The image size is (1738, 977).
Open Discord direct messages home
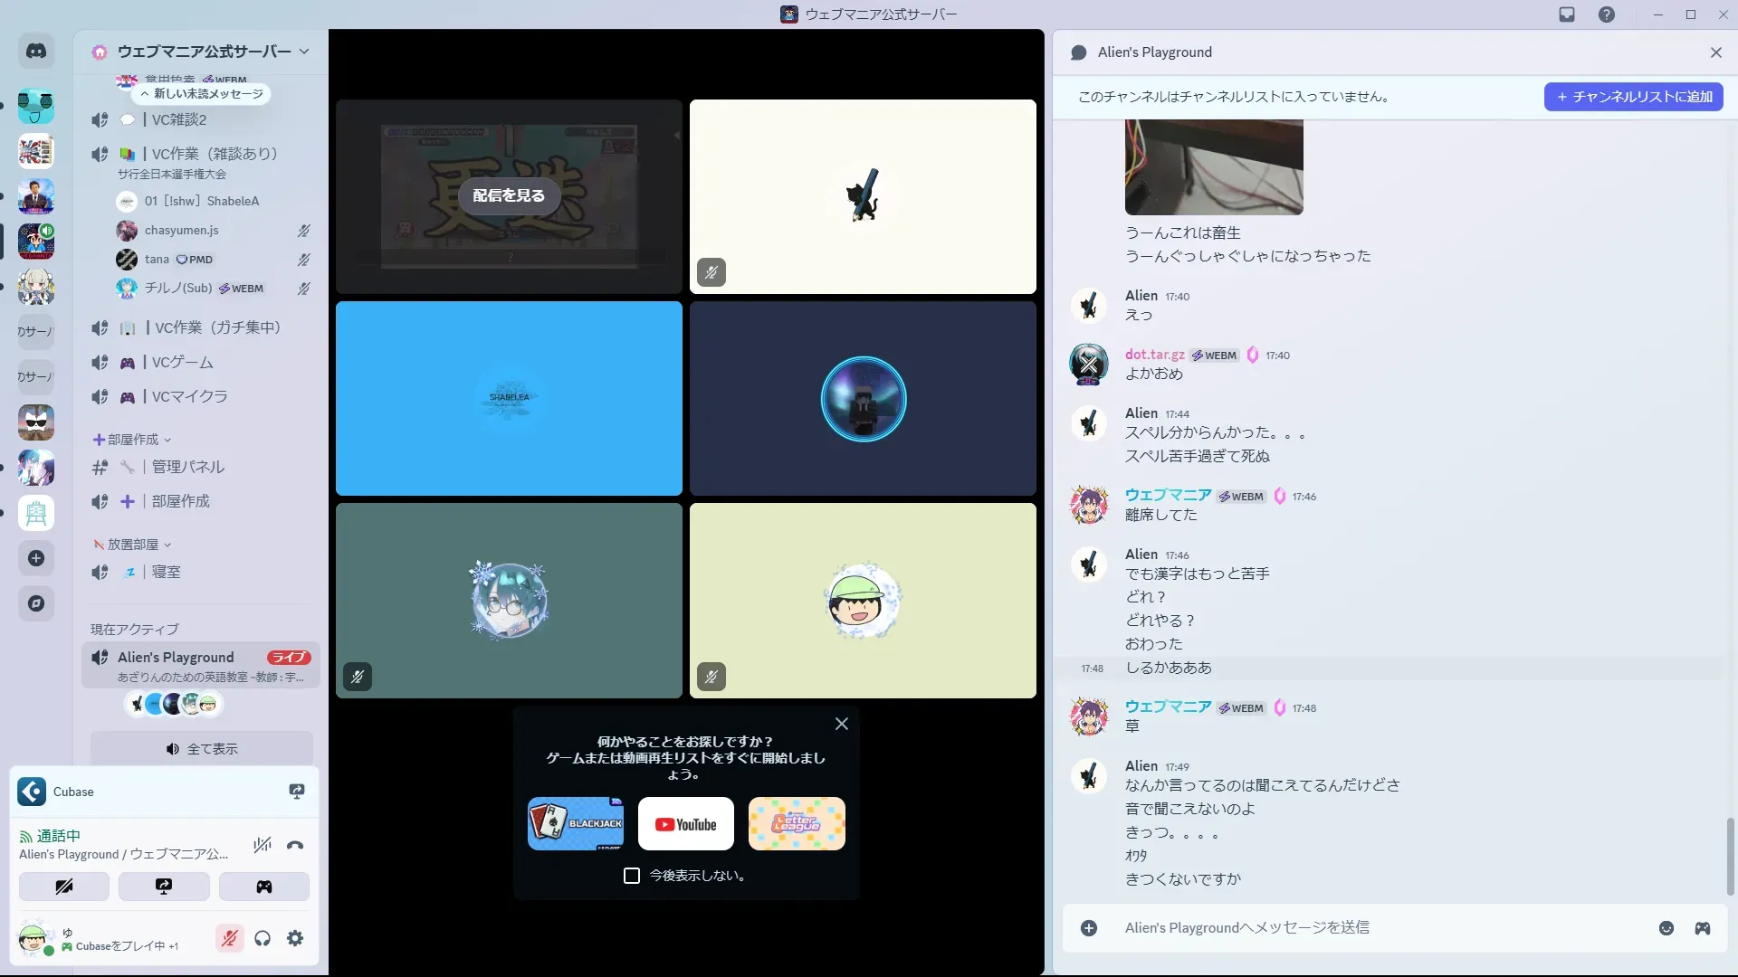click(x=36, y=52)
